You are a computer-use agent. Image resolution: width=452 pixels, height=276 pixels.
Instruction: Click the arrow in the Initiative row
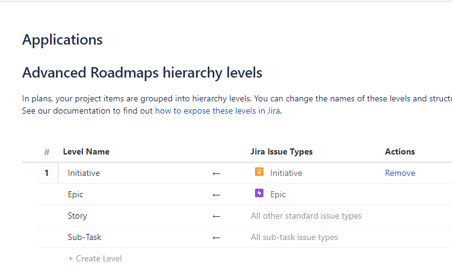tap(216, 173)
